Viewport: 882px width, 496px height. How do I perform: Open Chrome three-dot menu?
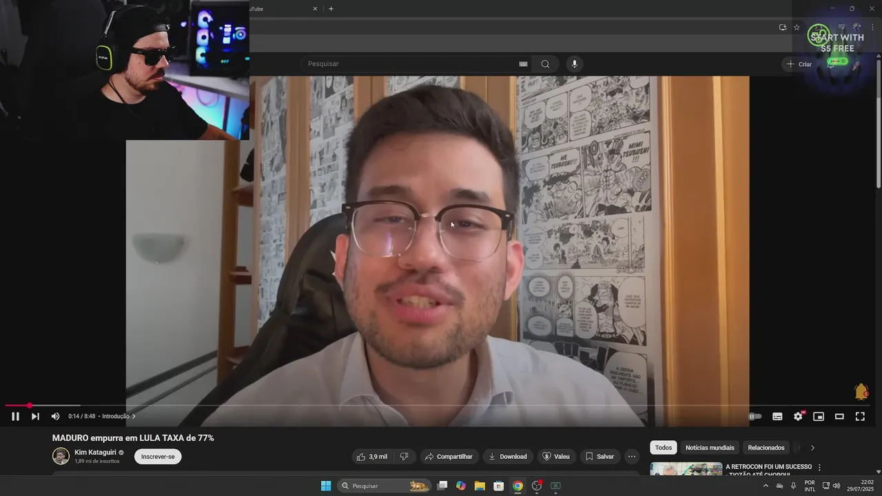coord(872,28)
